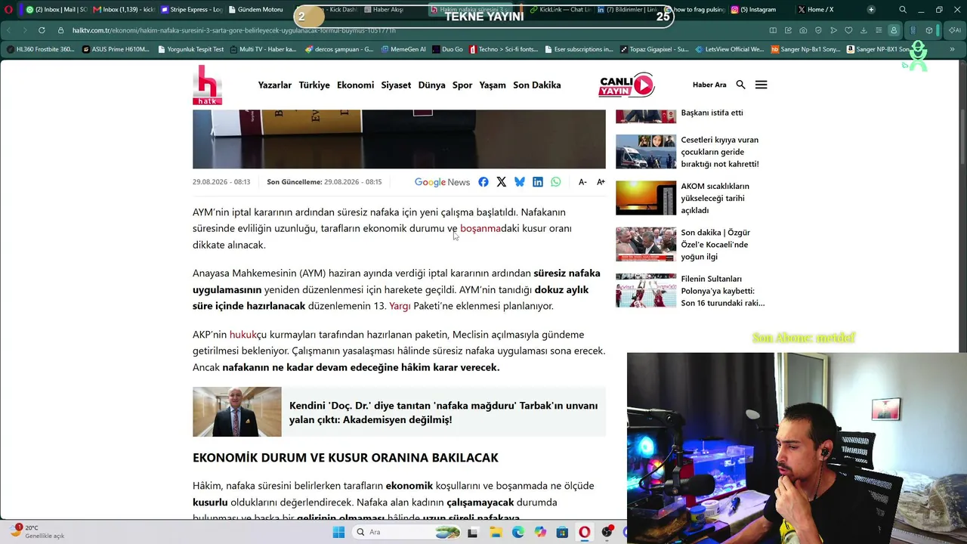Open OBS Studio from the taskbar

[x=607, y=532]
